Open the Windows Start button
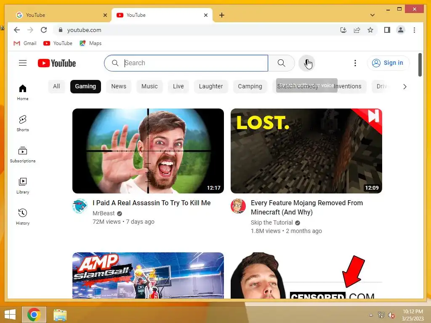This screenshot has height=323, width=431. click(x=10, y=315)
